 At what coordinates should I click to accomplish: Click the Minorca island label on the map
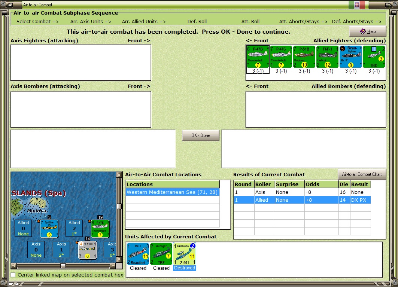37,211
